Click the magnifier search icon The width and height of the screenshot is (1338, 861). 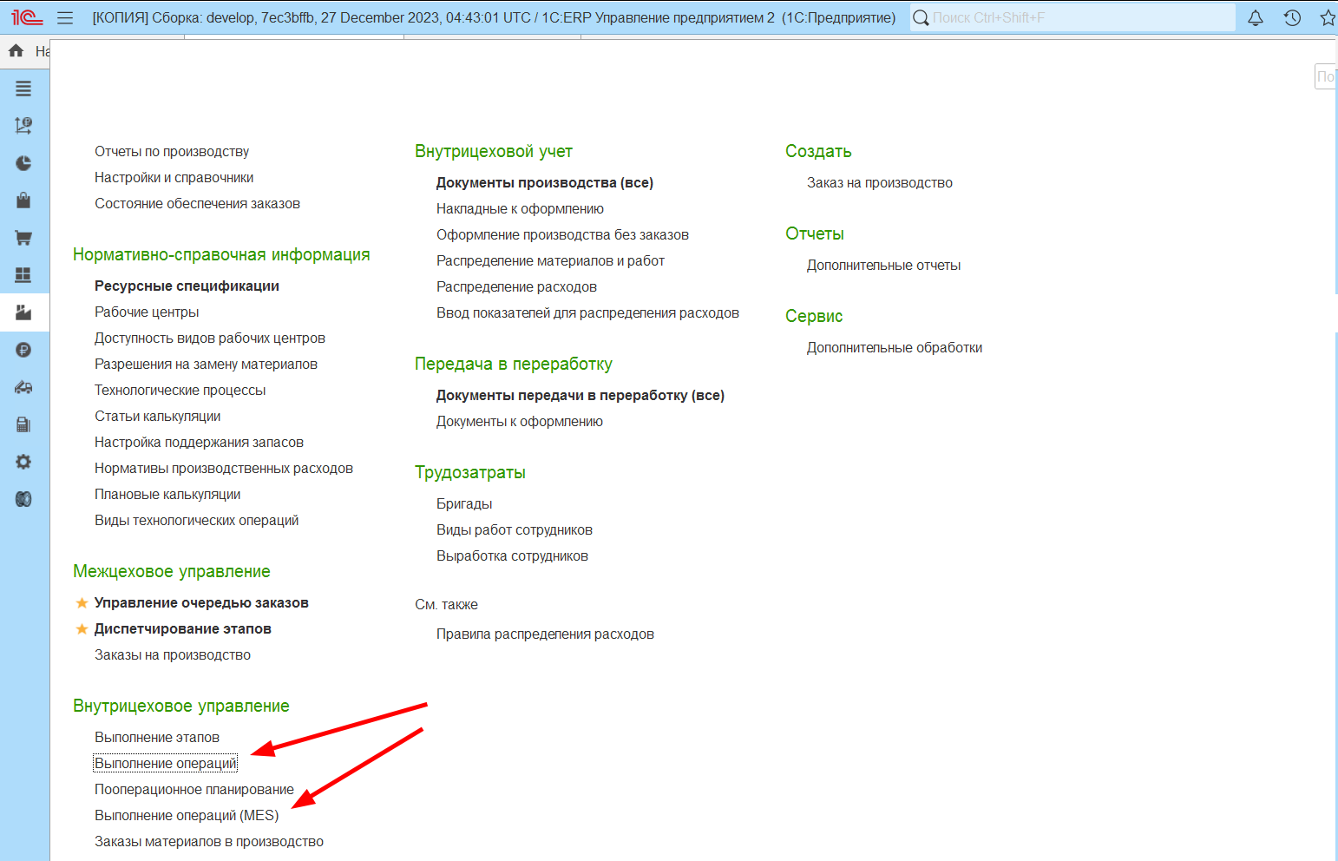click(921, 17)
